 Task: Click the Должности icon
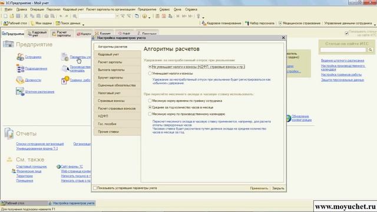20,80
